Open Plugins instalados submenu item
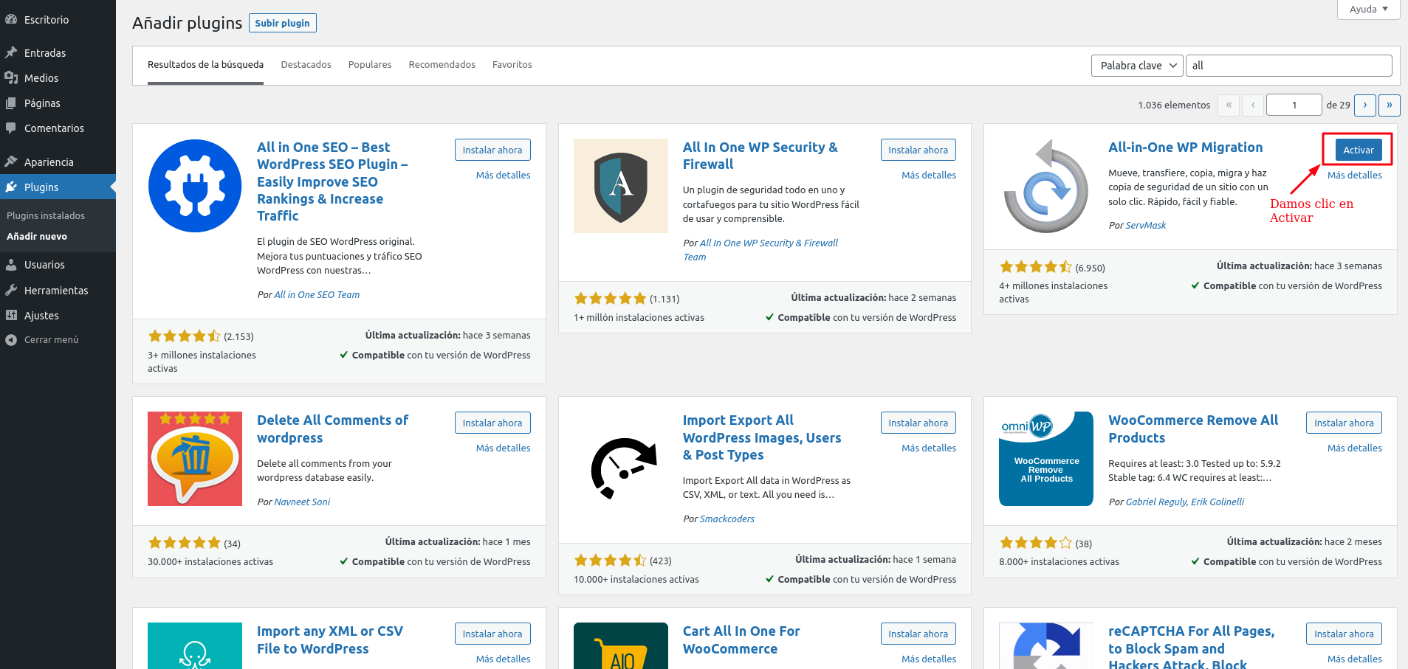This screenshot has width=1408, height=669. (x=46, y=216)
